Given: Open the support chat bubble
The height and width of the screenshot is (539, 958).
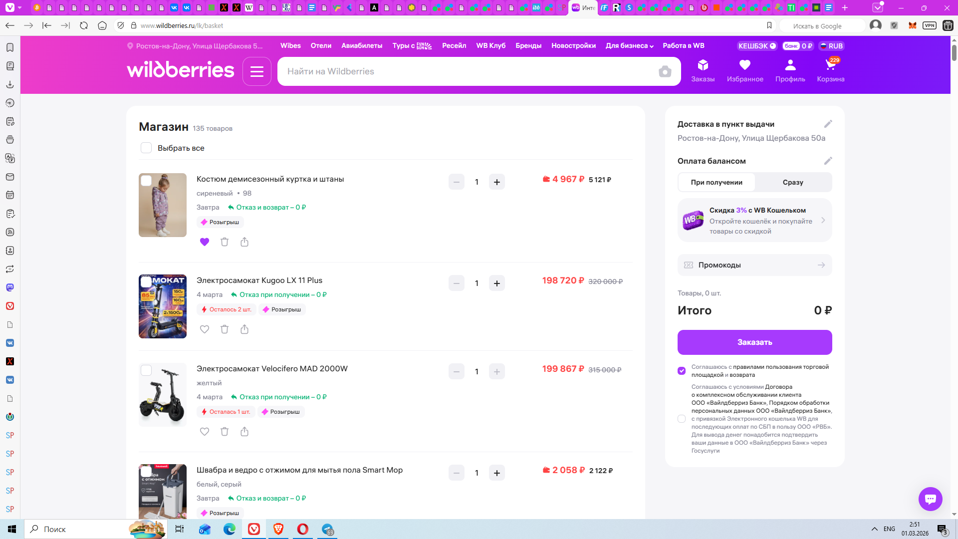Looking at the screenshot, I should pyautogui.click(x=930, y=499).
